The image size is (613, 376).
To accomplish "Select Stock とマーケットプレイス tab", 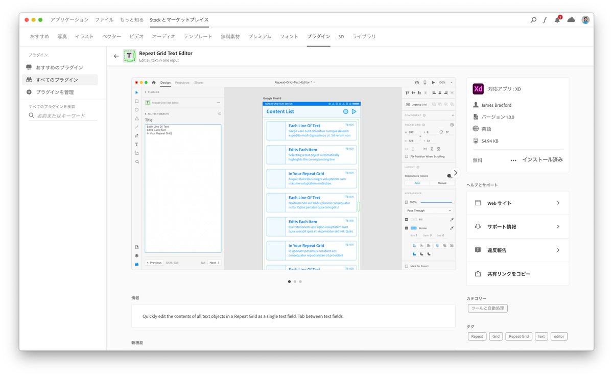I will click(179, 20).
